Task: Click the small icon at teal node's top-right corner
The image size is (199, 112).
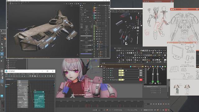Action: click(x=43, y=92)
